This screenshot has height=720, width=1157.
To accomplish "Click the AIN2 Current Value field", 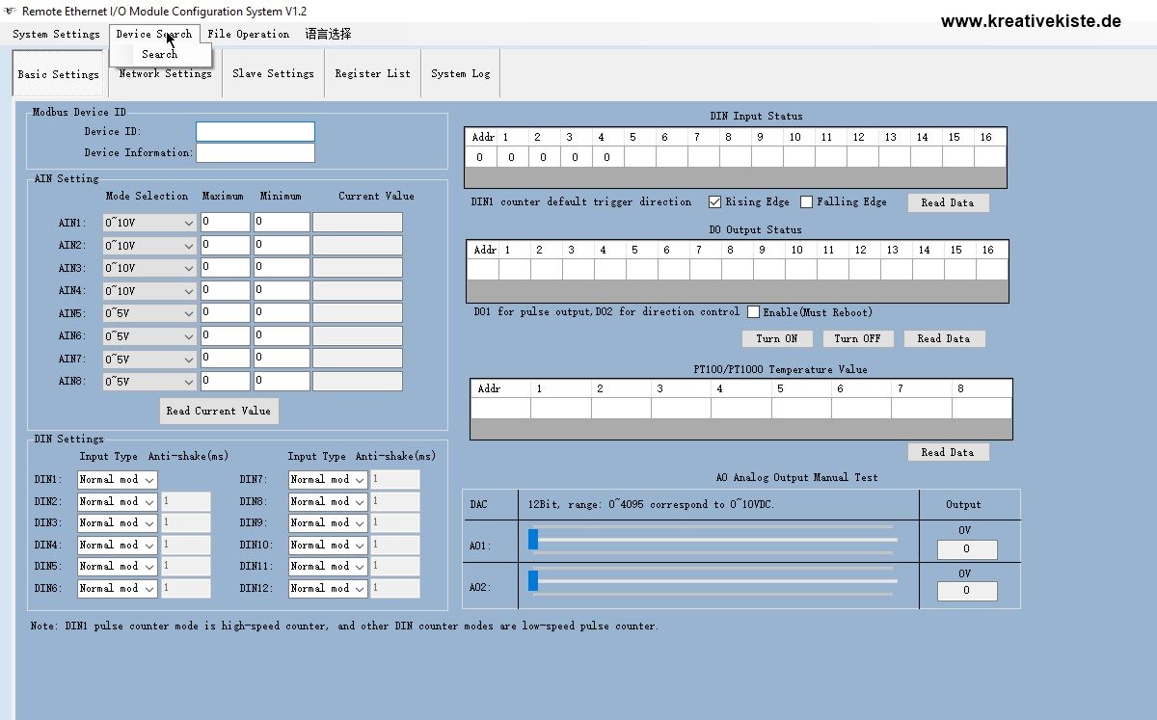I will tap(358, 246).
